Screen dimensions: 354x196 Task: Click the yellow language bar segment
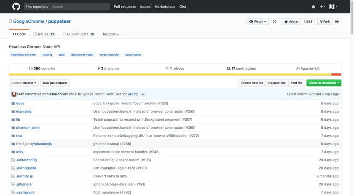[170, 74]
